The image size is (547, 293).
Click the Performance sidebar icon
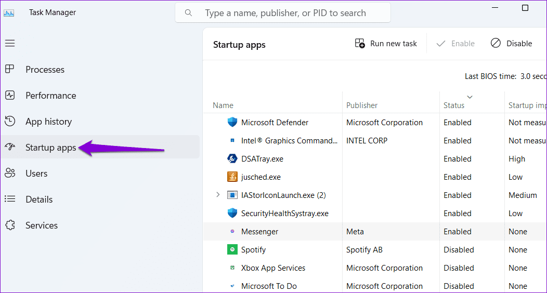tap(10, 95)
